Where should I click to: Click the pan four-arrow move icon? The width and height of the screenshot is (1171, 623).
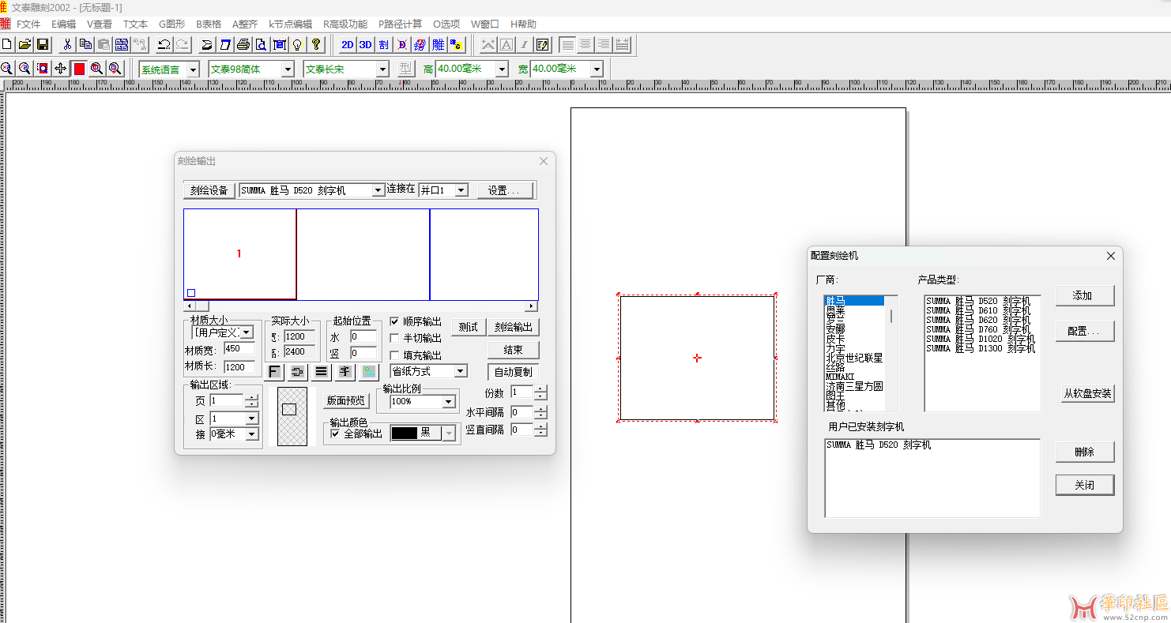point(61,69)
